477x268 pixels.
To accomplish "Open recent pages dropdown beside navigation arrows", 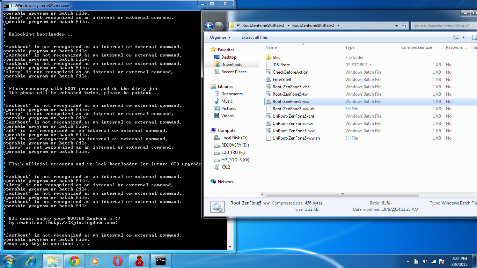I will [x=226, y=25].
